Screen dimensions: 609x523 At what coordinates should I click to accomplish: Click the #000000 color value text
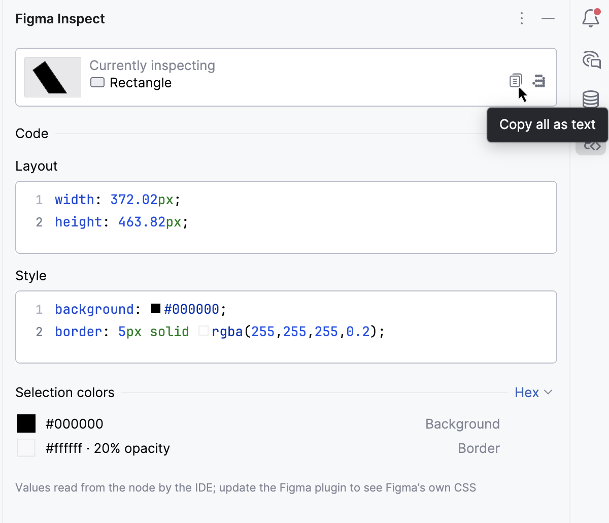pyautogui.click(x=75, y=424)
